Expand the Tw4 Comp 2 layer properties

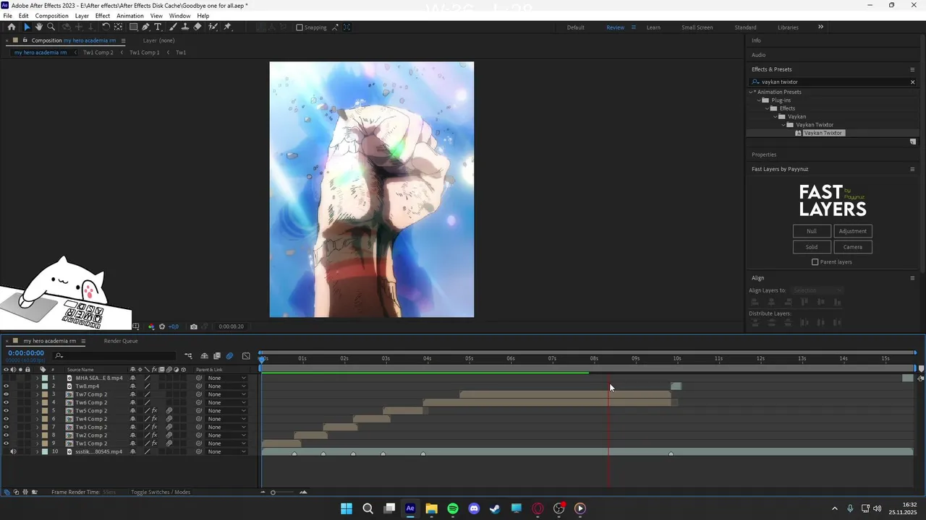[x=37, y=419]
